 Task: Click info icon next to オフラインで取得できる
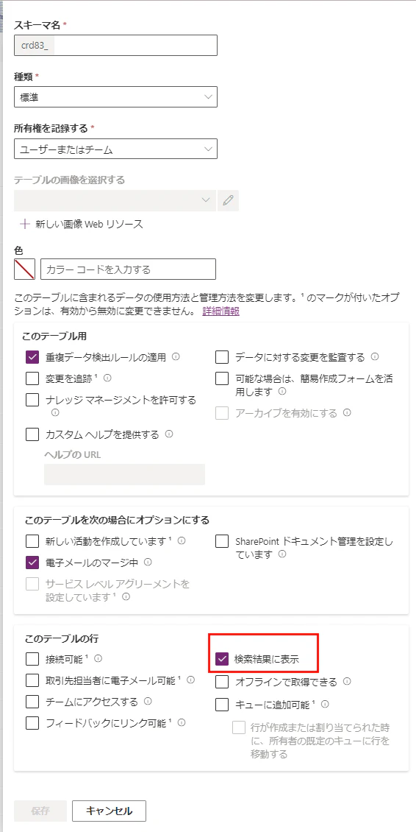348,681
